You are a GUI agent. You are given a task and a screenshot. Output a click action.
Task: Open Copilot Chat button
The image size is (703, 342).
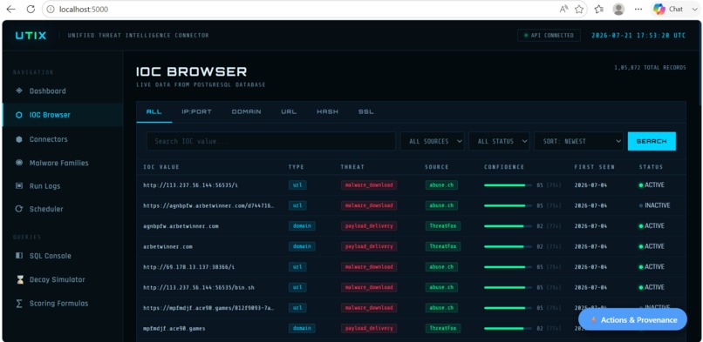(668, 9)
